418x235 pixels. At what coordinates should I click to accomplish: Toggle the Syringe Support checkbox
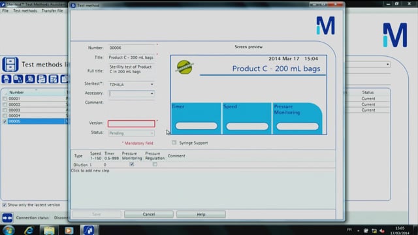coord(174,142)
